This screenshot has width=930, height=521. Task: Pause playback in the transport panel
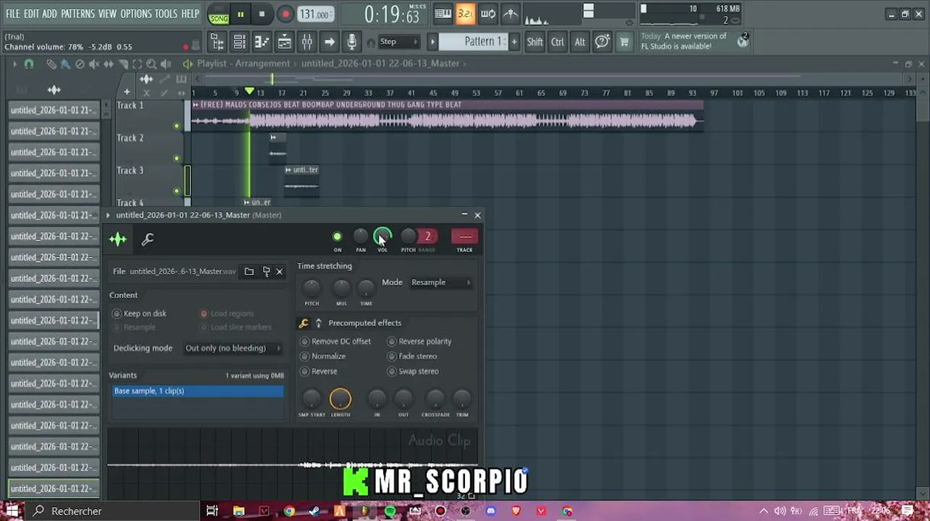tap(240, 14)
